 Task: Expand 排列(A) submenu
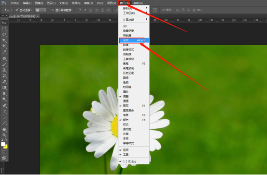(134, 8)
